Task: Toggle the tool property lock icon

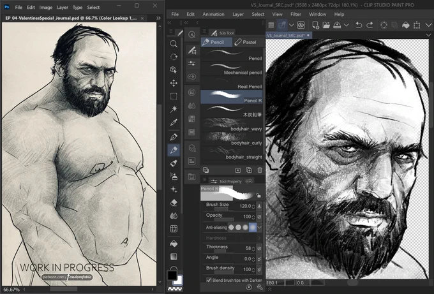Action: (258, 196)
